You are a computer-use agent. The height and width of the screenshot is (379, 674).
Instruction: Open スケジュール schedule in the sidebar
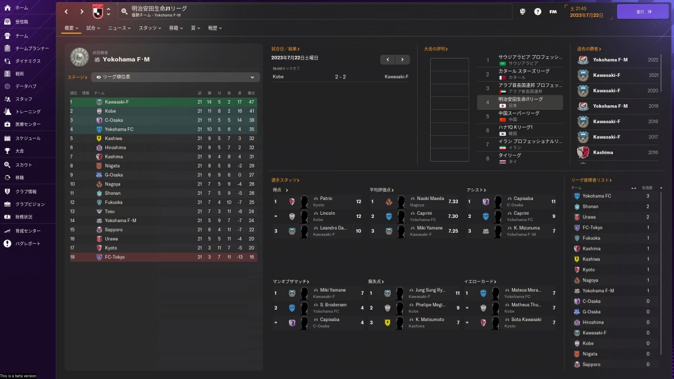(28, 138)
